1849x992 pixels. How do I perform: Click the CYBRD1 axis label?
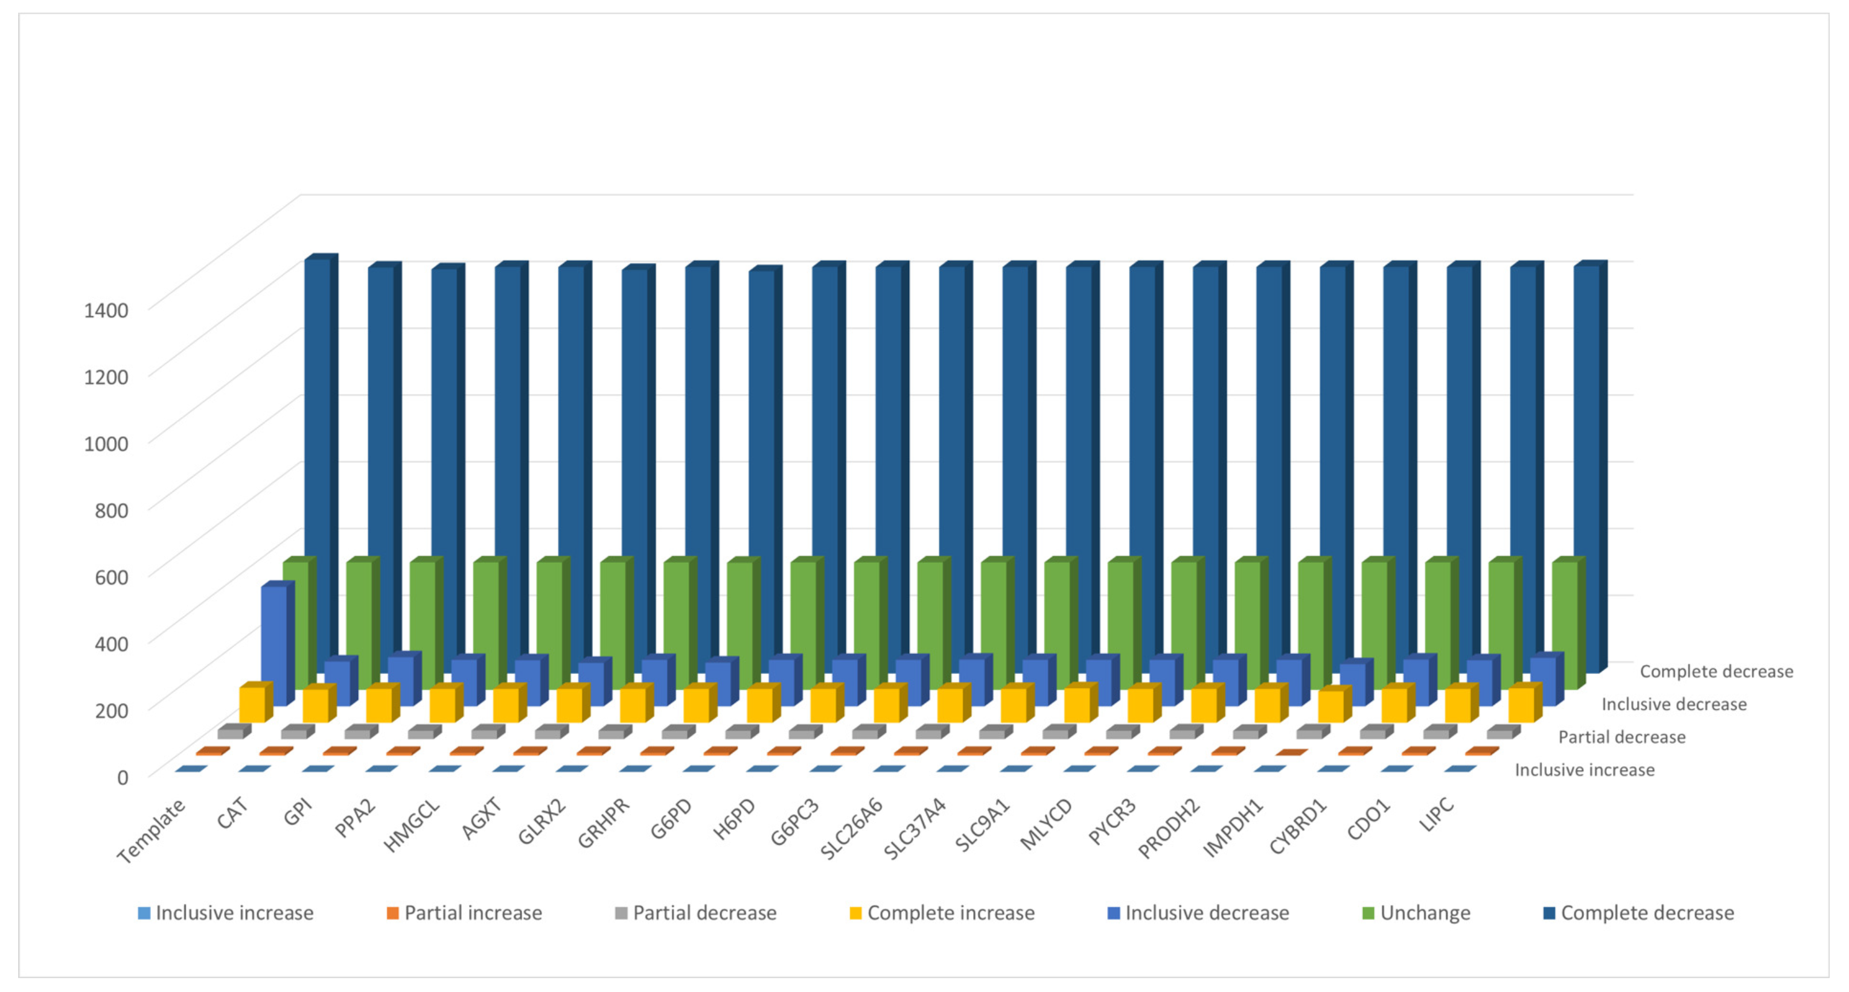pos(1298,827)
